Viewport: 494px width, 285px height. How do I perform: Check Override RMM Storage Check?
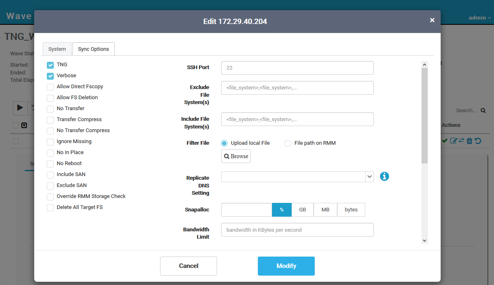coord(50,196)
